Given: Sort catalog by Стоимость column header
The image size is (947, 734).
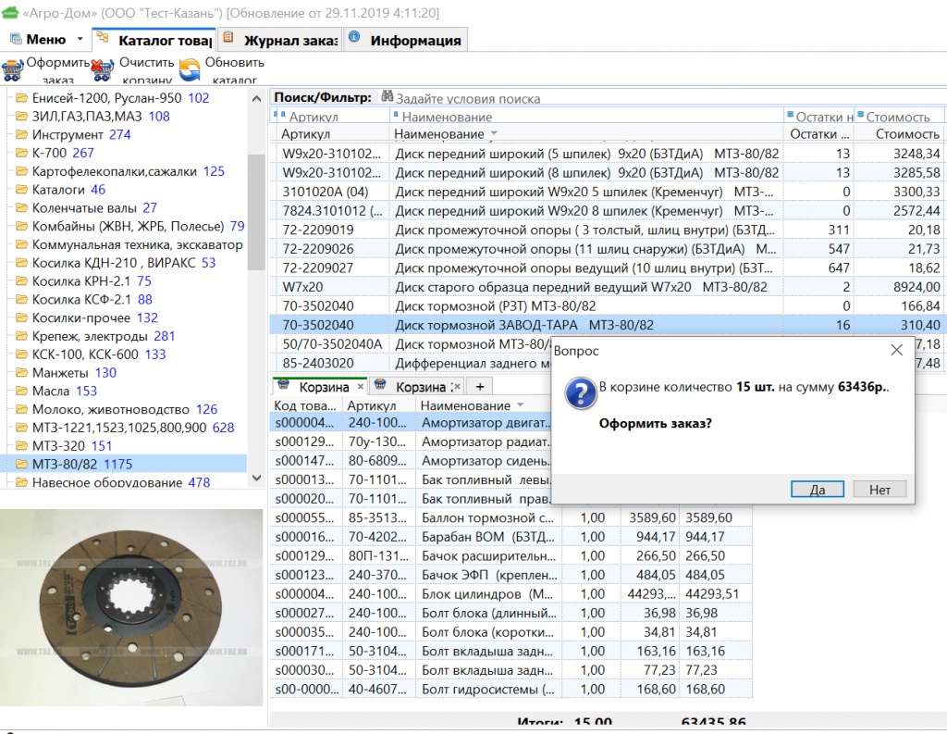Looking at the screenshot, I should pos(899,133).
